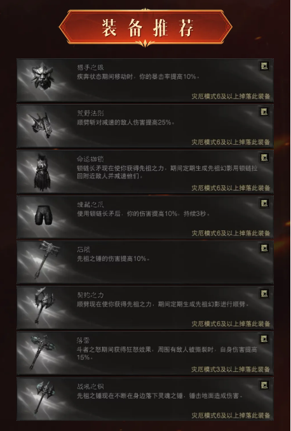
Task: Select the 荒野法则 shoulder armor icon
Action: [41, 125]
